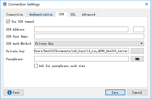Click the 'SSH Auth Method:' label

tap(19, 44)
